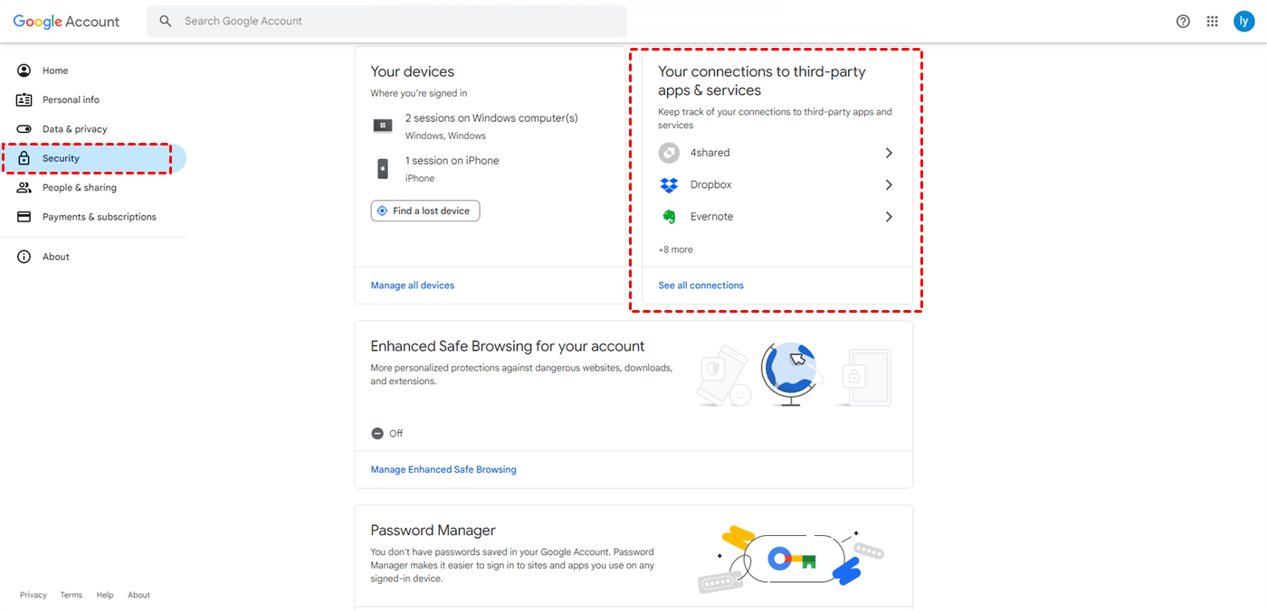Click the Google Account logo

point(66,22)
